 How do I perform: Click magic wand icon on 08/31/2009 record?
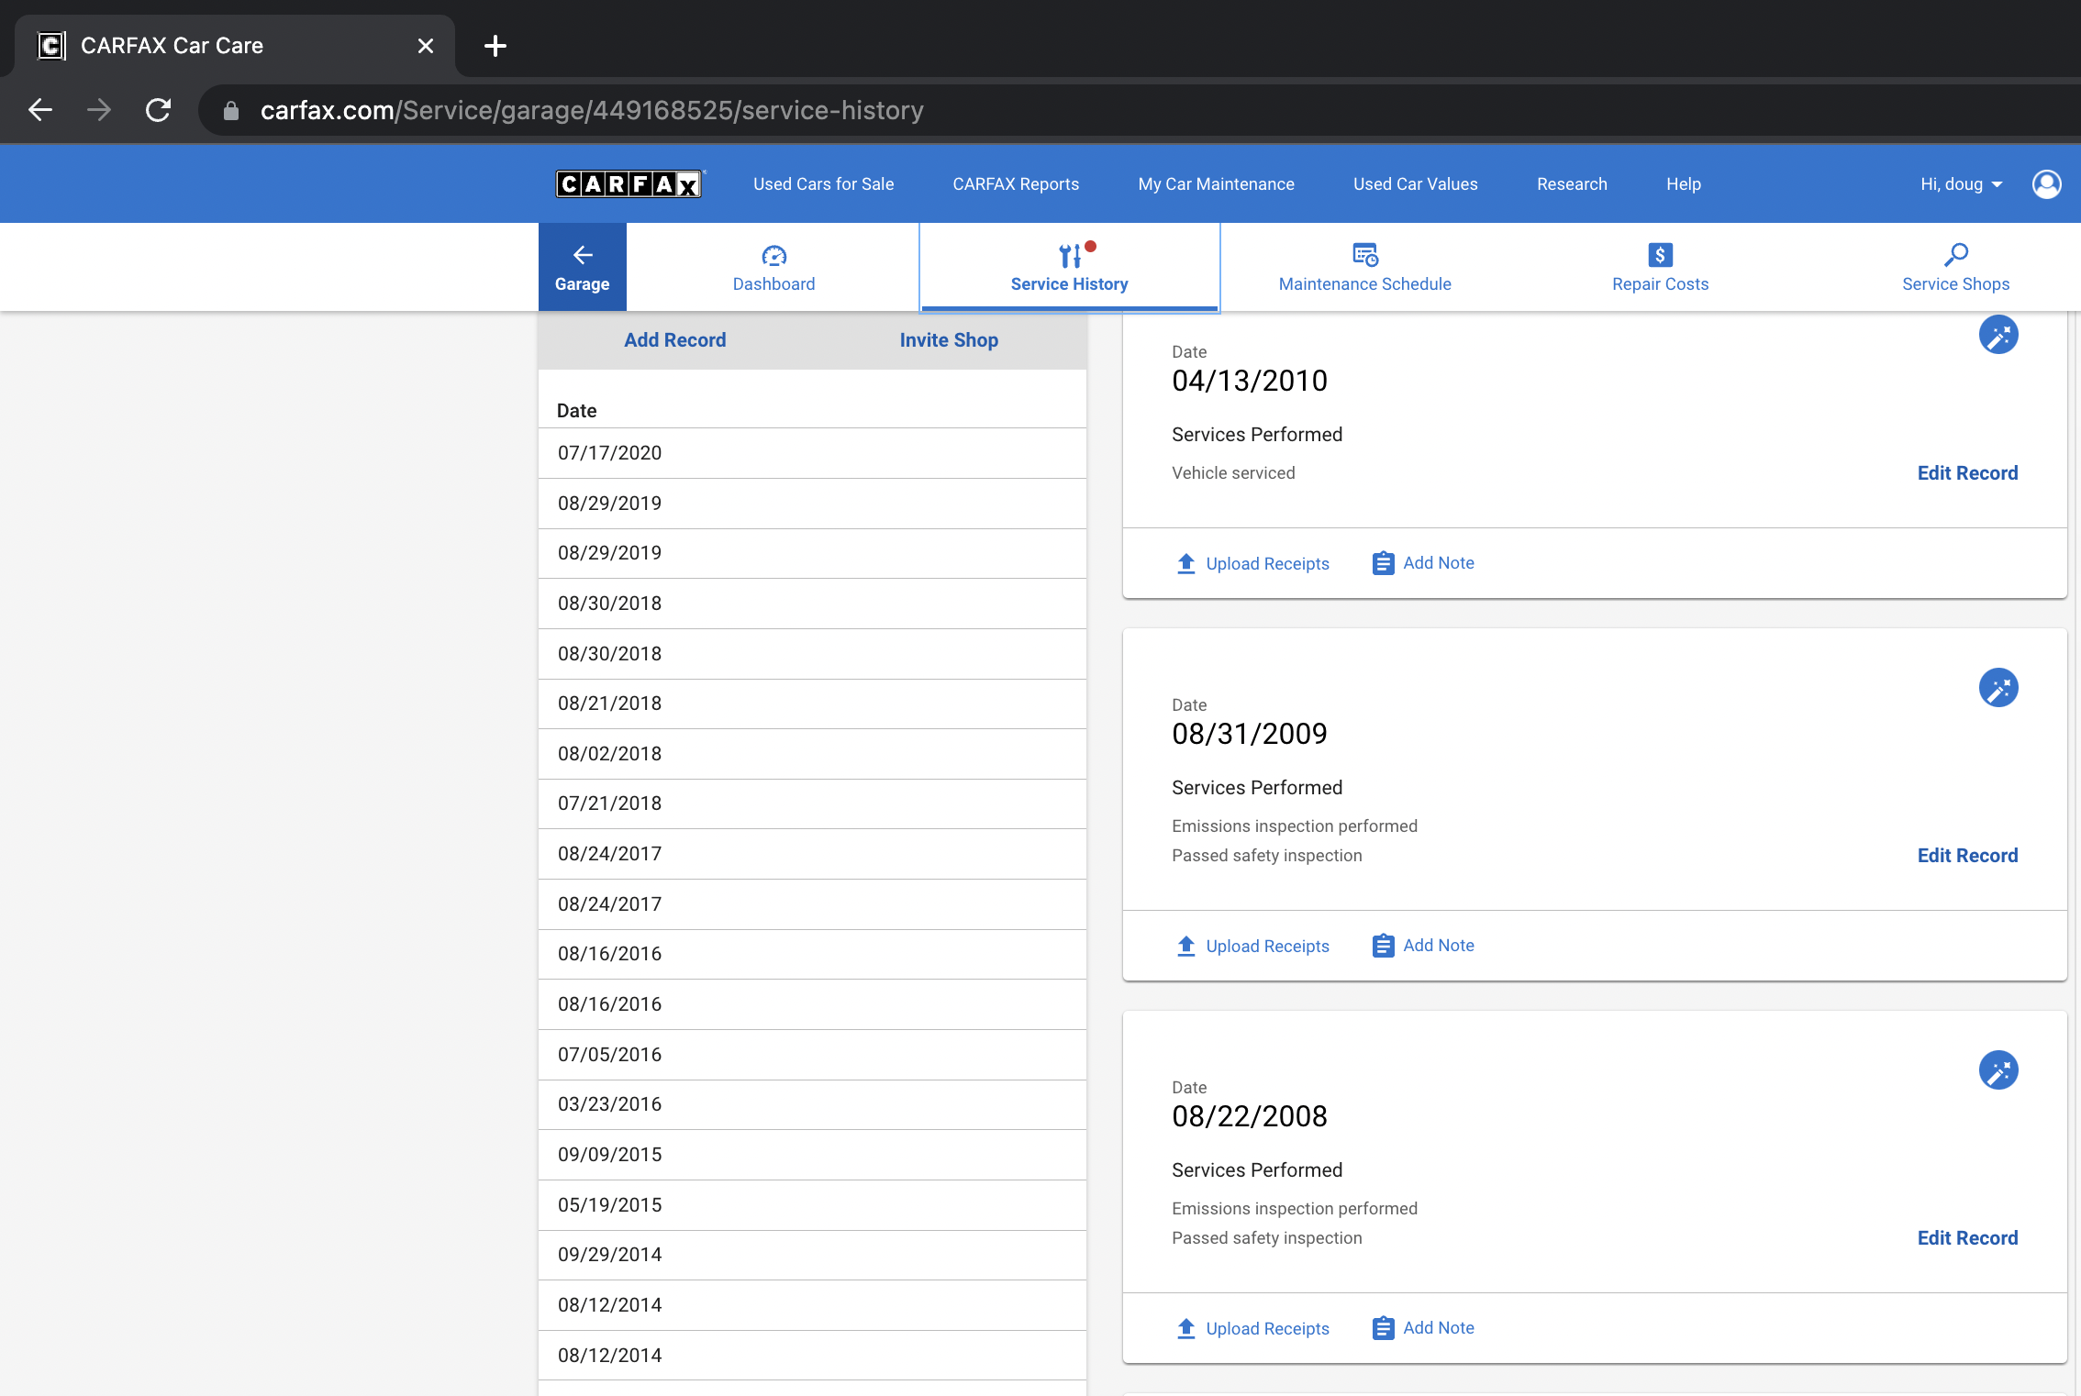click(1998, 688)
